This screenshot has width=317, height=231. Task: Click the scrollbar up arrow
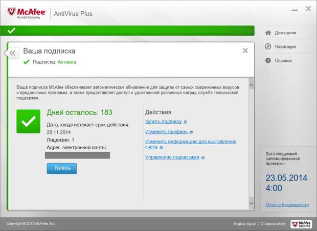[x=251, y=85]
